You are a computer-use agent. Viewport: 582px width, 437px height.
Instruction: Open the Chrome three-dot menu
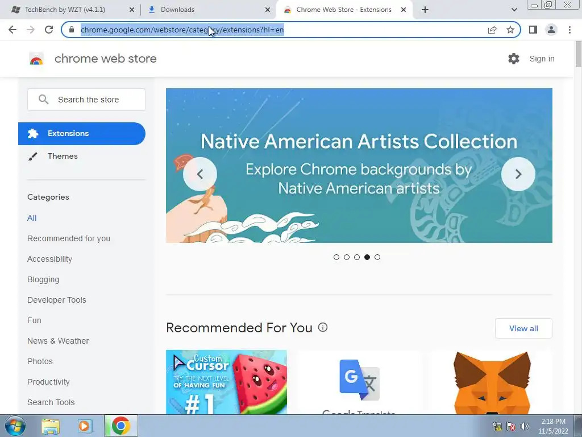[569, 30]
